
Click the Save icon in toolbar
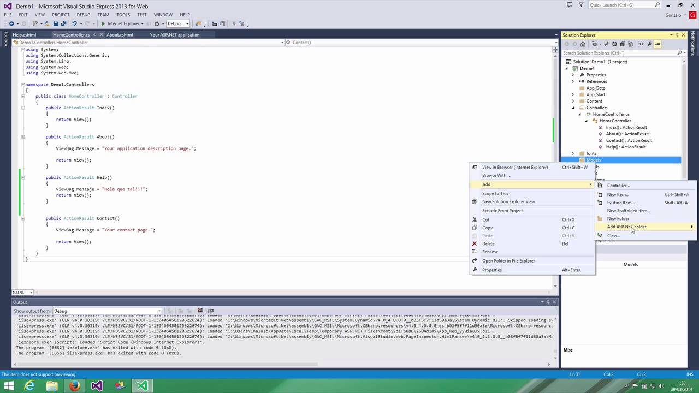(55, 23)
